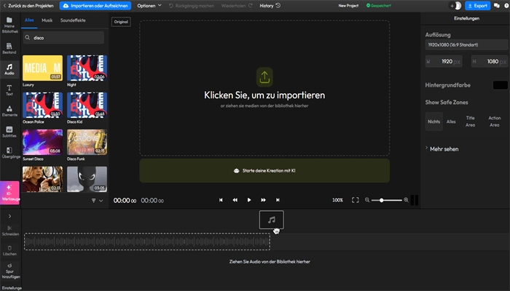Click the zoom out magnifier icon
The image size is (510, 291).
[367, 200]
